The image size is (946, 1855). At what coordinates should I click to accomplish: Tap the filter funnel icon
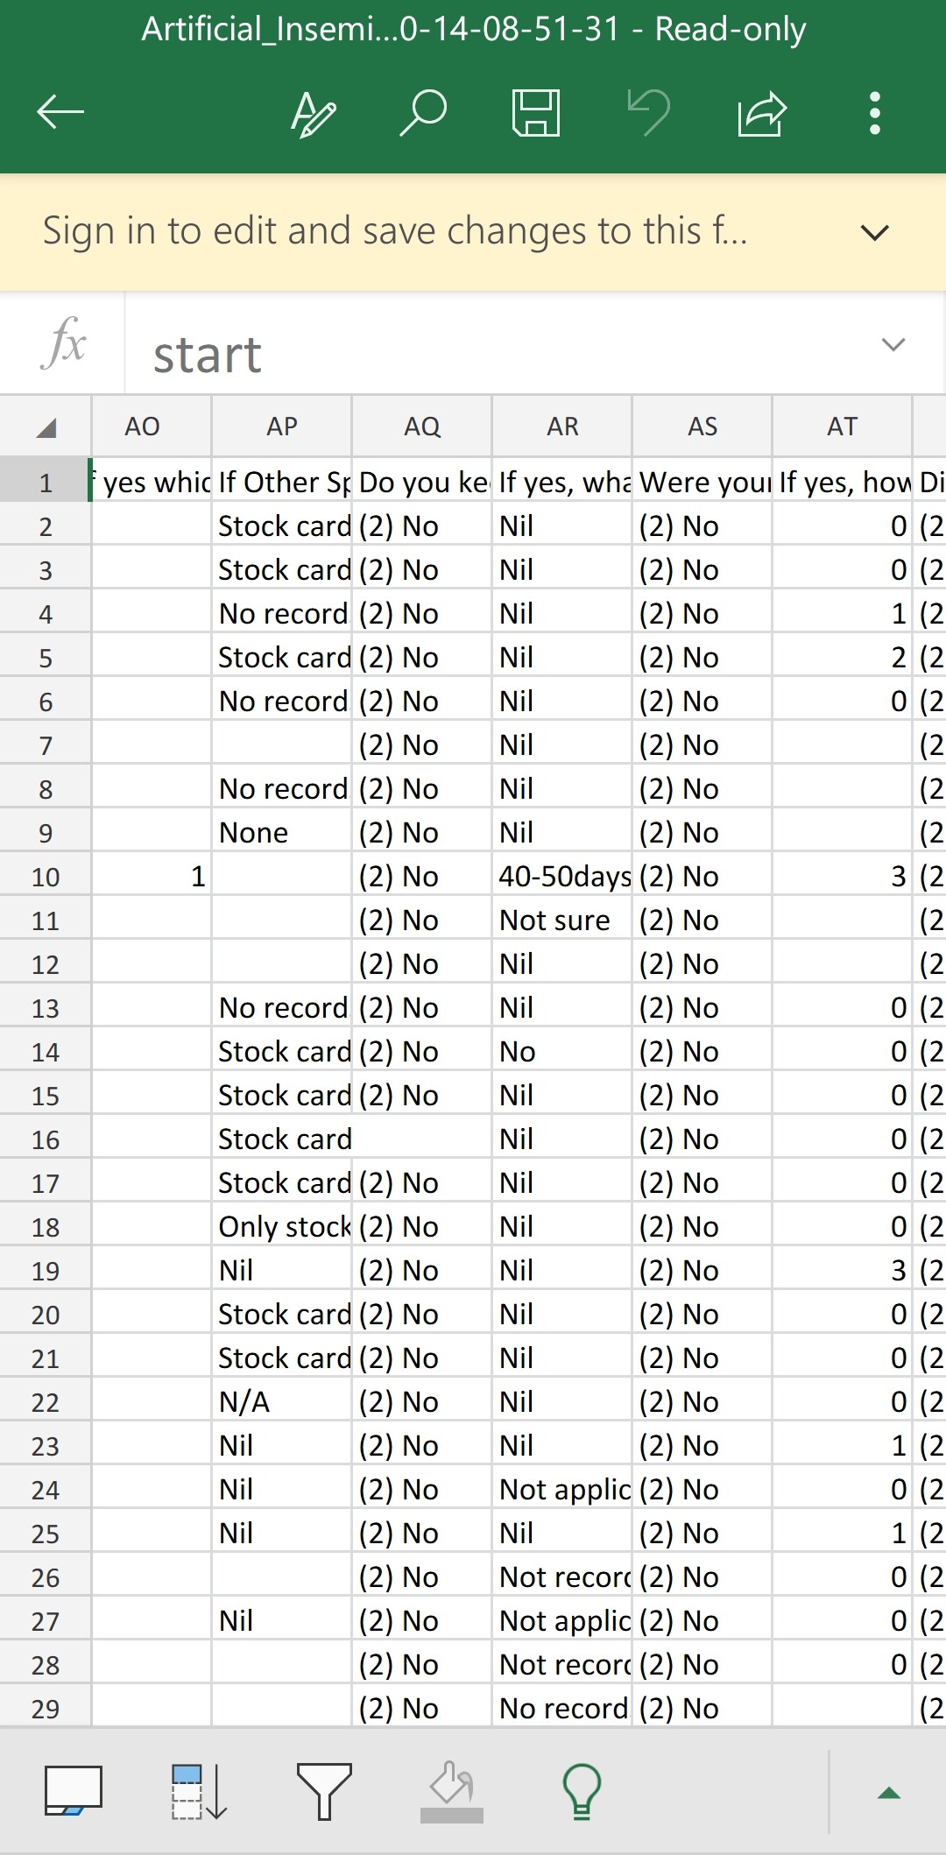point(324,1792)
